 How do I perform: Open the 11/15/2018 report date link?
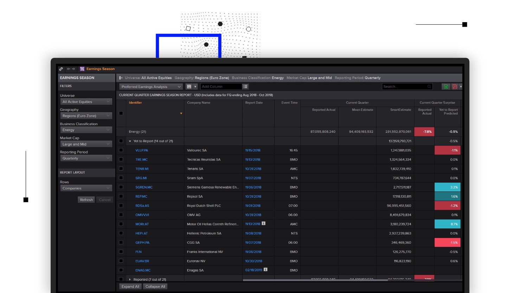[253, 150]
